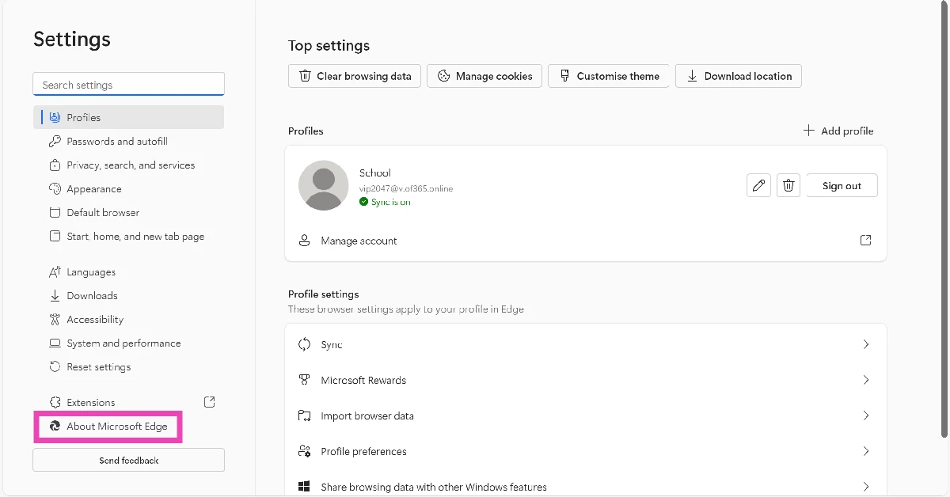Viewport: 950px width, 497px height.
Task: Expand Profile preferences using the chevron
Action: pyautogui.click(x=865, y=451)
